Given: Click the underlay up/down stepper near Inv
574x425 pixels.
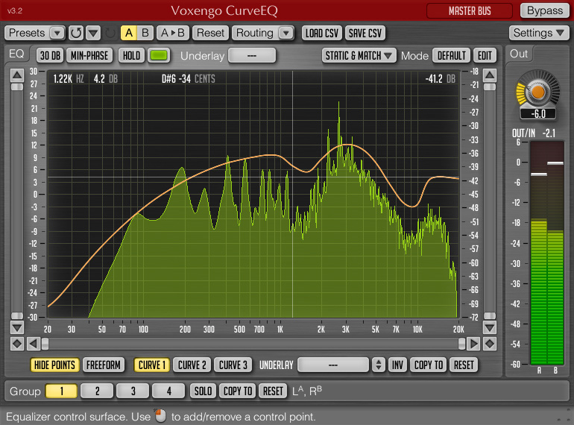Looking at the screenshot, I should pyautogui.click(x=379, y=365).
